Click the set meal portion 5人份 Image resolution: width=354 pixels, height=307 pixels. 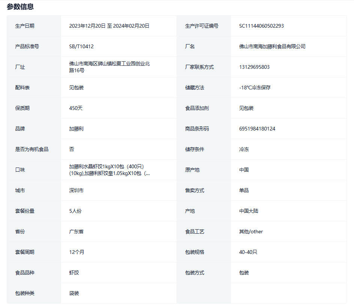click(75, 211)
